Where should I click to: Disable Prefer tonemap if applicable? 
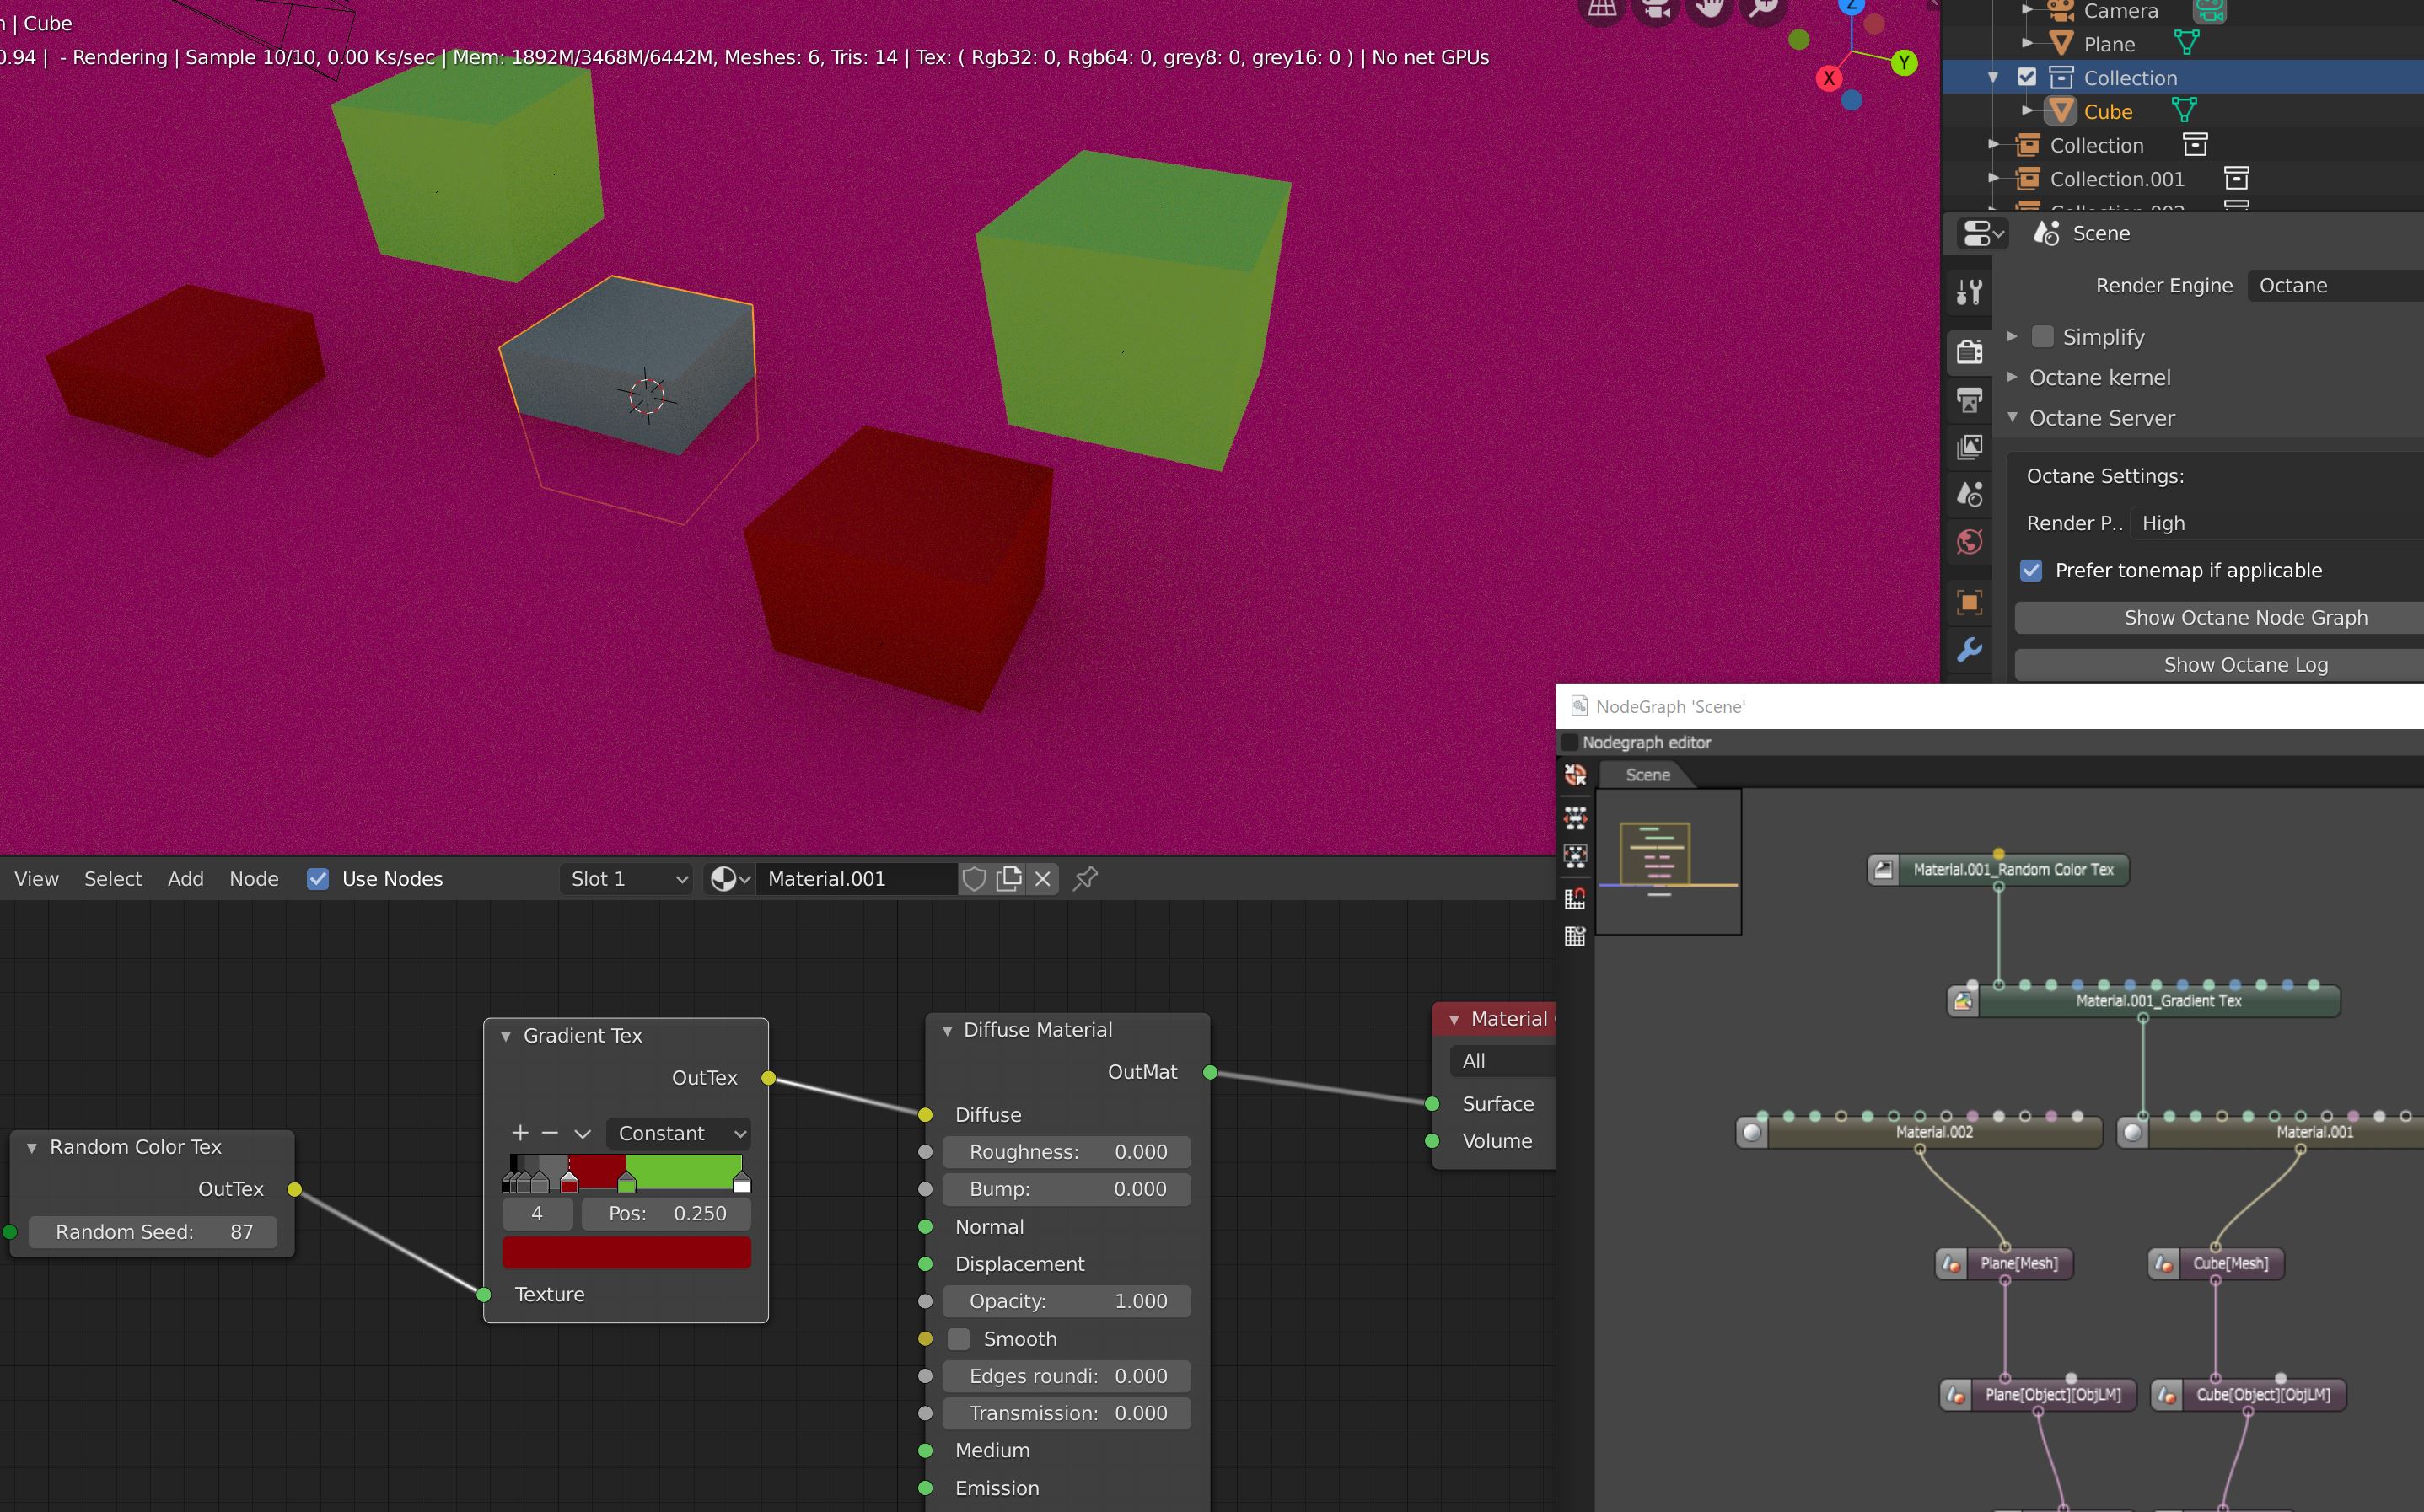pos(2031,570)
